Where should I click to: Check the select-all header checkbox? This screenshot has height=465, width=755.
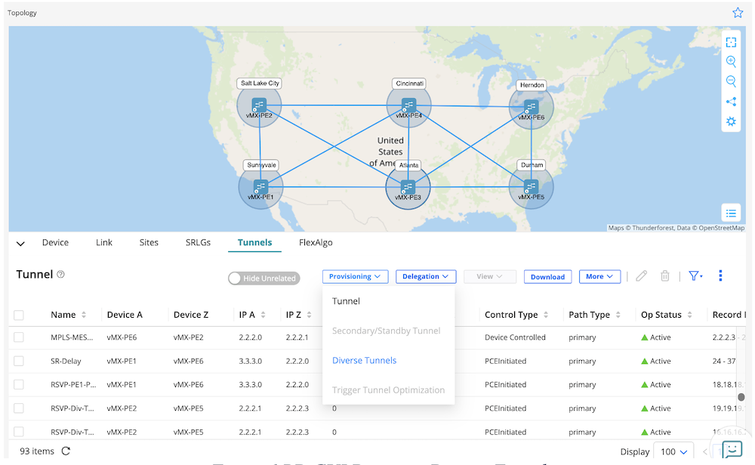click(x=19, y=316)
